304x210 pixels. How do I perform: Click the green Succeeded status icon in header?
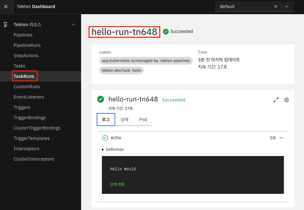coord(166,32)
